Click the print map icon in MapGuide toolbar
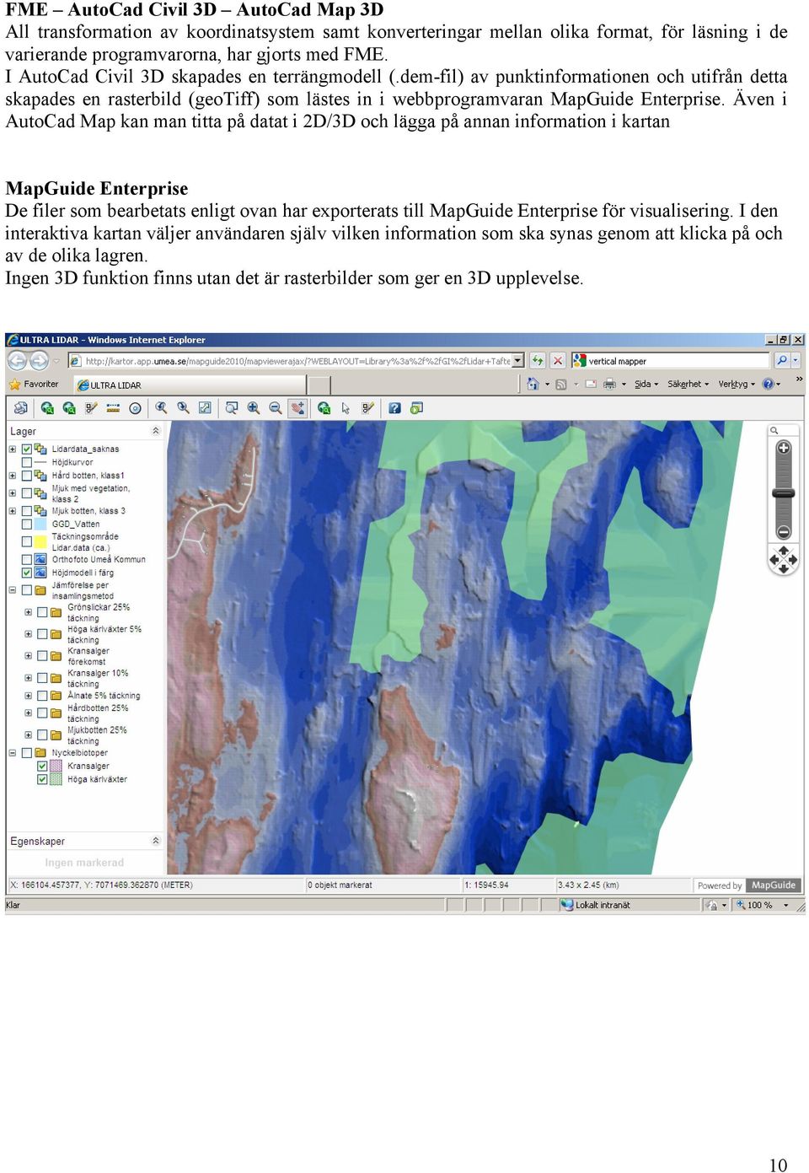 click(21, 408)
